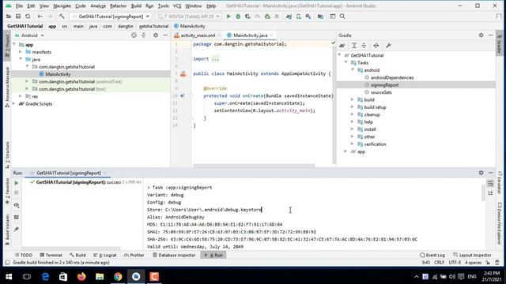Close the GetSHA1Tutorial [signingReport] run tab
Image resolution: width=506 pixels, height=284 pixels.
pyautogui.click(x=105, y=174)
